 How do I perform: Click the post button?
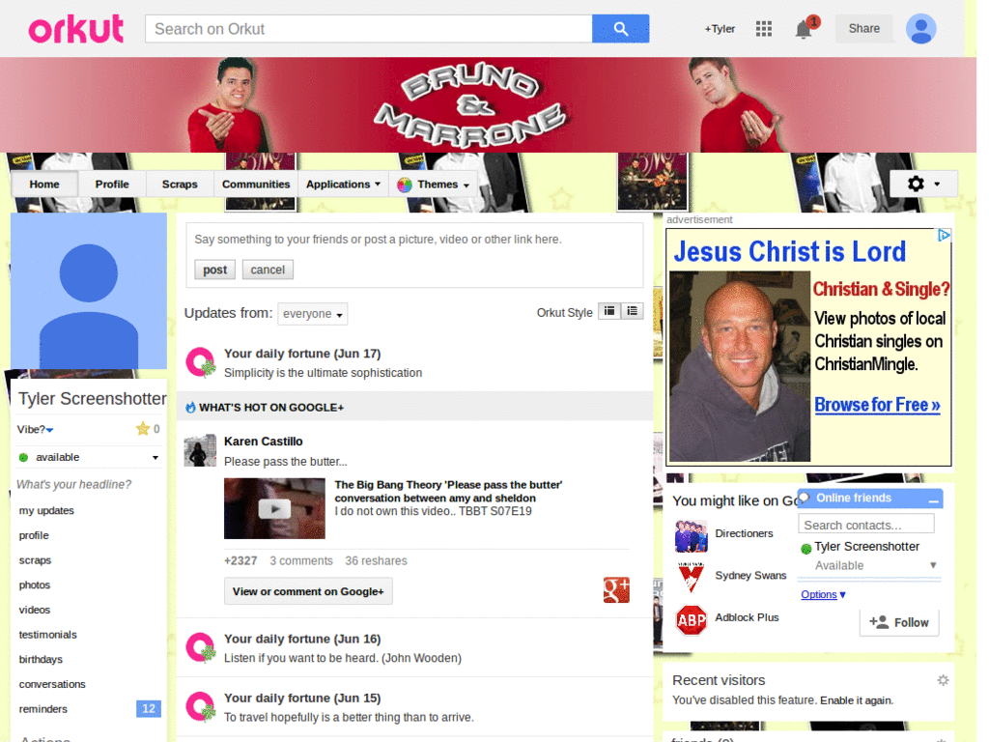[214, 271]
